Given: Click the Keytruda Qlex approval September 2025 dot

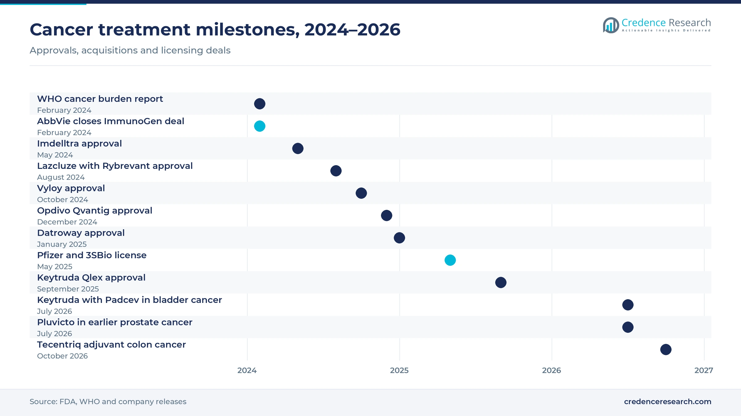Looking at the screenshot, I should (x=501, y=283).
